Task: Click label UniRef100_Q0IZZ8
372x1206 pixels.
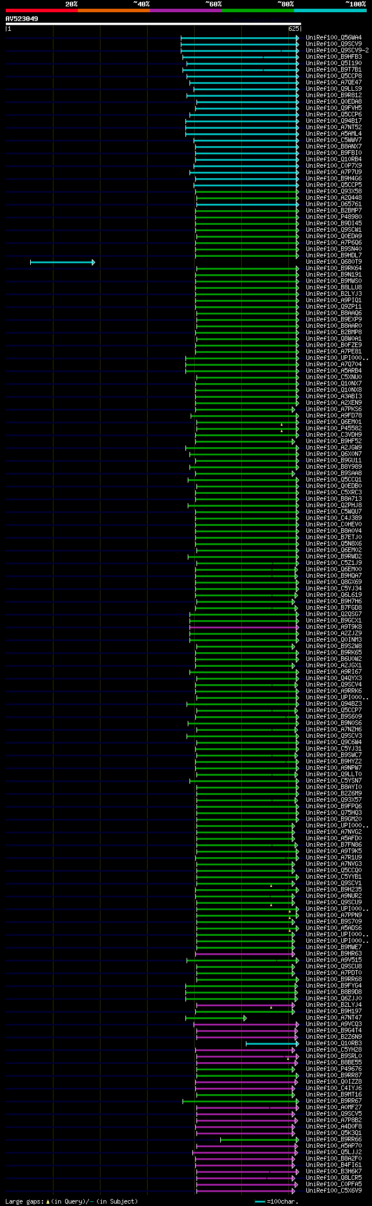Action: pos(334,1082)
